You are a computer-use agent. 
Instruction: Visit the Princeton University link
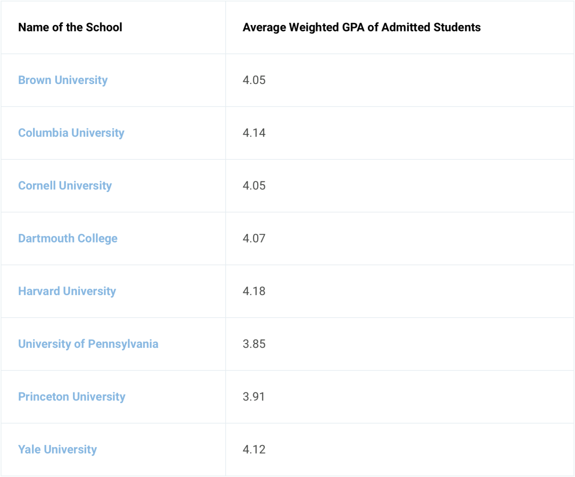click(72, 397)
